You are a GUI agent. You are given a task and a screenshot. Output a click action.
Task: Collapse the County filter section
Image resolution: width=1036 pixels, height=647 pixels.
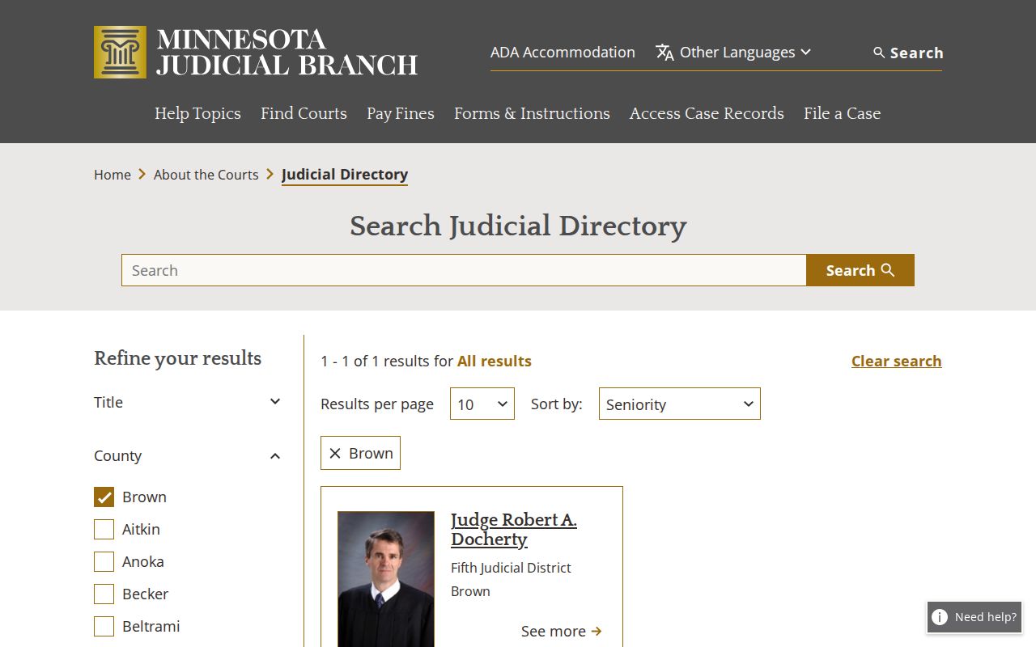[188, 455]
